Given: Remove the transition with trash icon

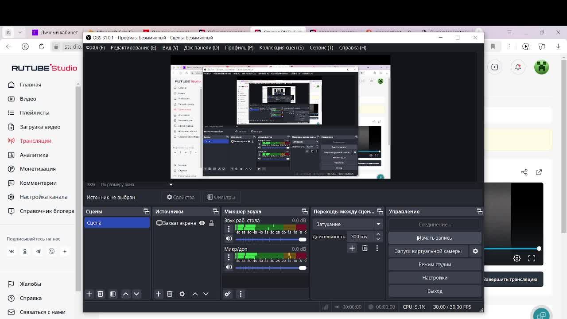Looking at the screenshot, I should point(365,248).
